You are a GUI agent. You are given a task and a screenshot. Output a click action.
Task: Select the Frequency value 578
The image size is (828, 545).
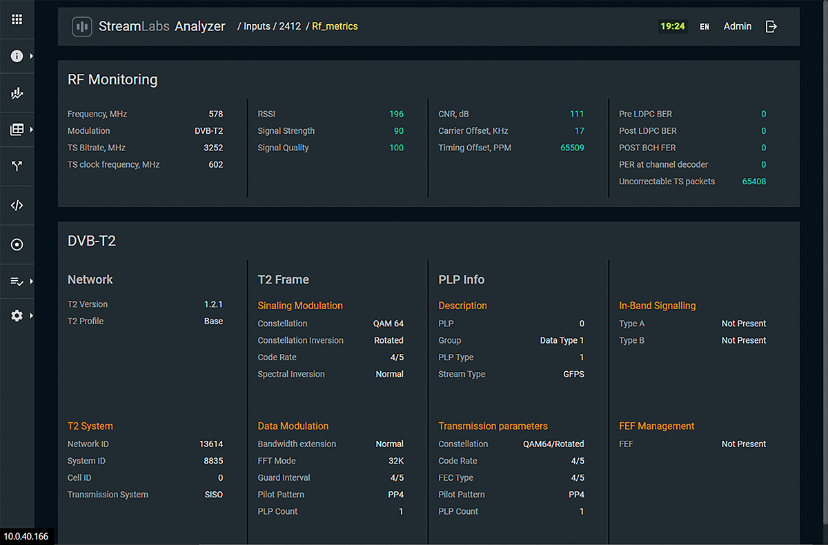click(x=216, y=114)
